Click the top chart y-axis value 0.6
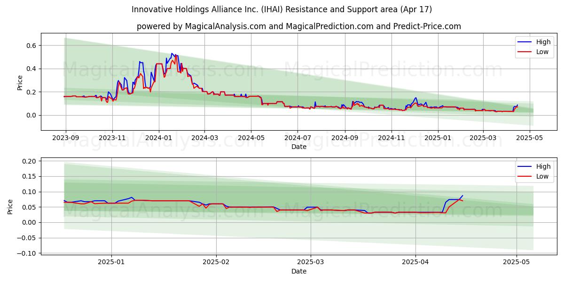 32,46
